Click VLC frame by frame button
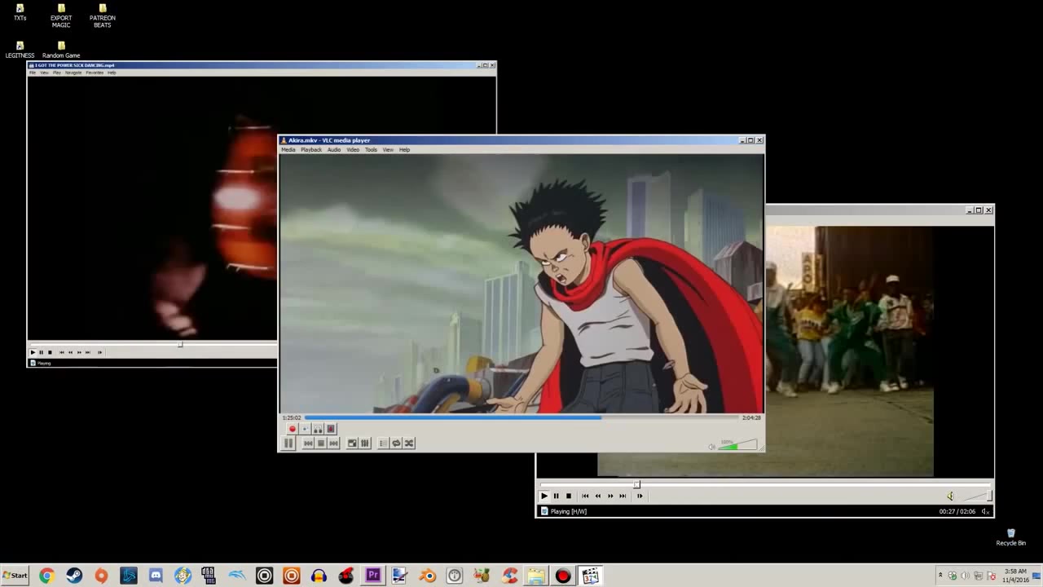Image resolution: width=1043 pixels, height=587 pixels. pos(331,429)
